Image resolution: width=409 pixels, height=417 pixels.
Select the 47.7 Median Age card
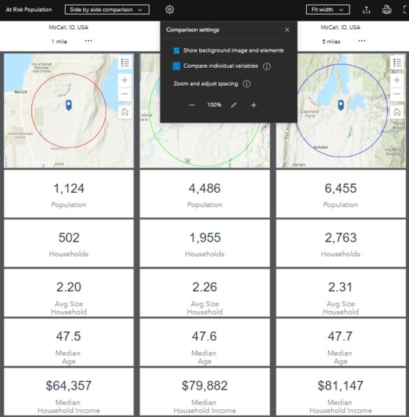[x=341, y=342]
